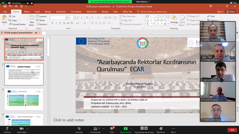Open the Reactions menu
Viewport: 239px width, 134px height.
click(x=161, y=128)
